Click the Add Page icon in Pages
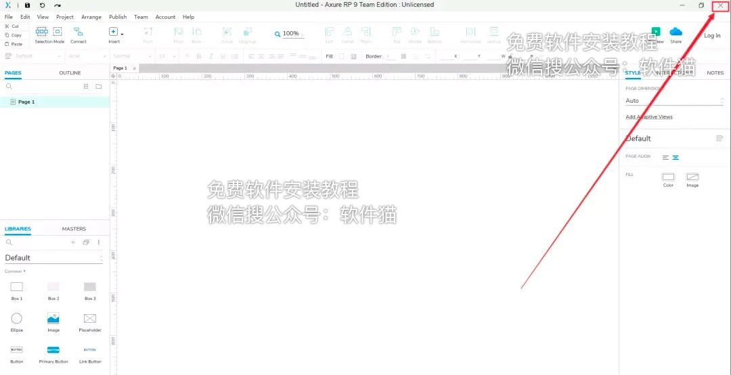Screen dimensions: 731x375 pyautogui.click(x=86, y=86)
